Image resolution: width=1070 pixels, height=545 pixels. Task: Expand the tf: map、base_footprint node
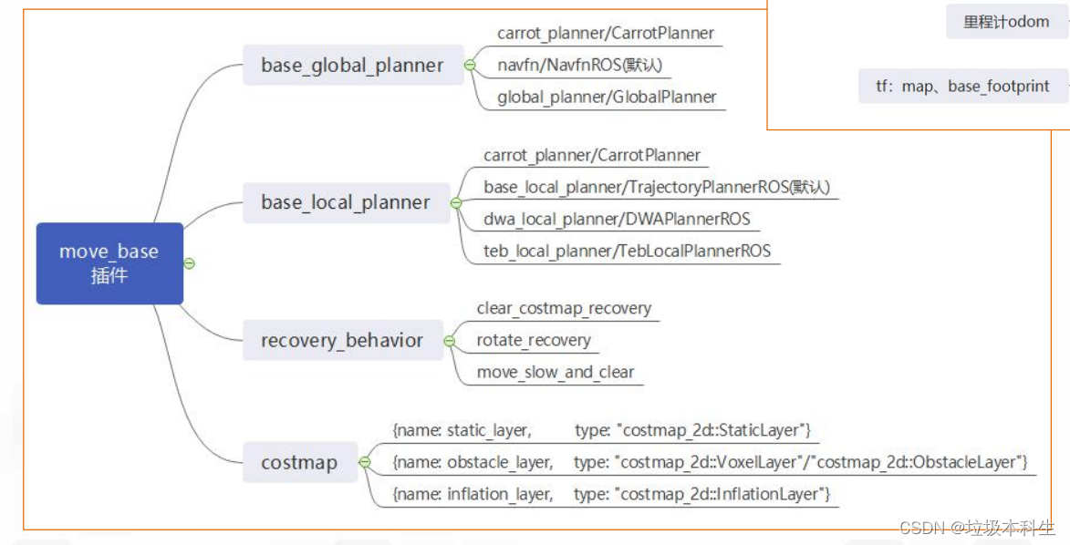point(963,86)
